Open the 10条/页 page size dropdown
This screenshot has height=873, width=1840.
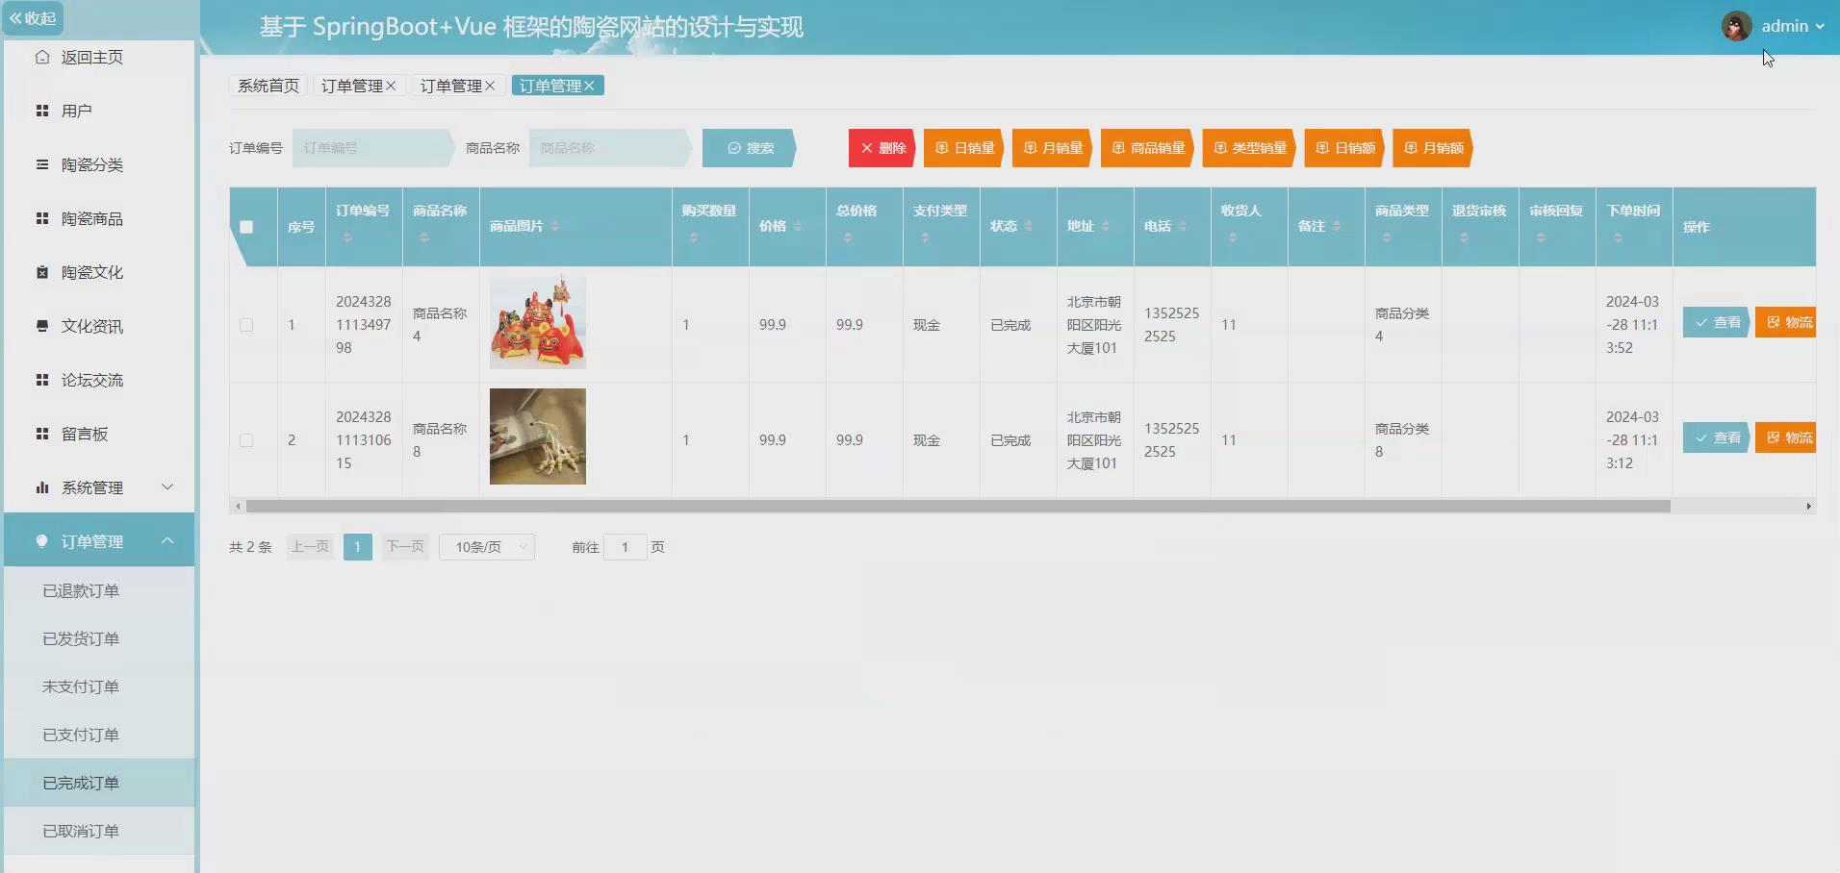[487, 547]
